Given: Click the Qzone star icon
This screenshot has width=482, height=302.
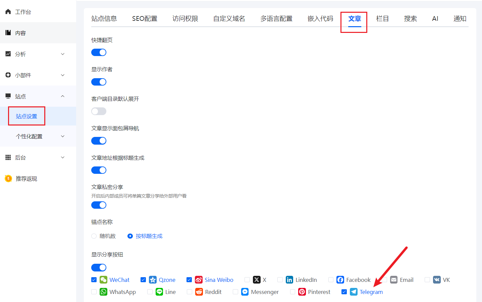Looking at the screenshot, I should pos(153,280).
